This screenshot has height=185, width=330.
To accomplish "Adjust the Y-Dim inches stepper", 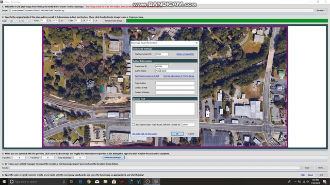I will click(94, 21).
